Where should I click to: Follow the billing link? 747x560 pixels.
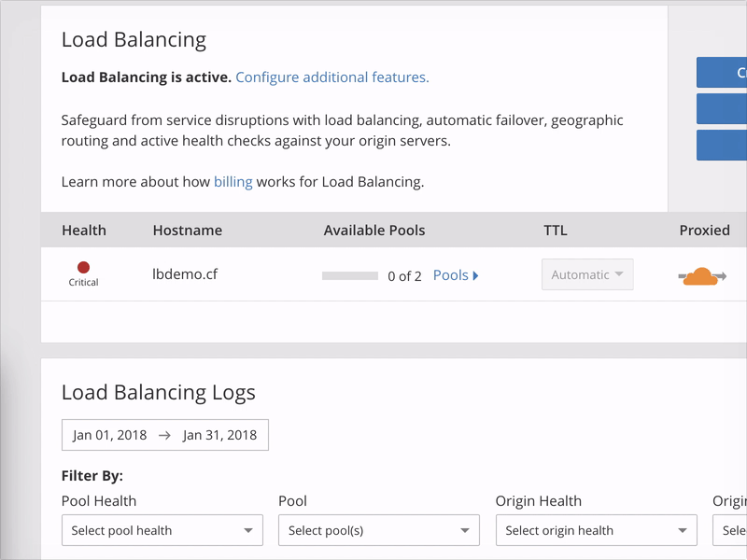coord(233,182)
